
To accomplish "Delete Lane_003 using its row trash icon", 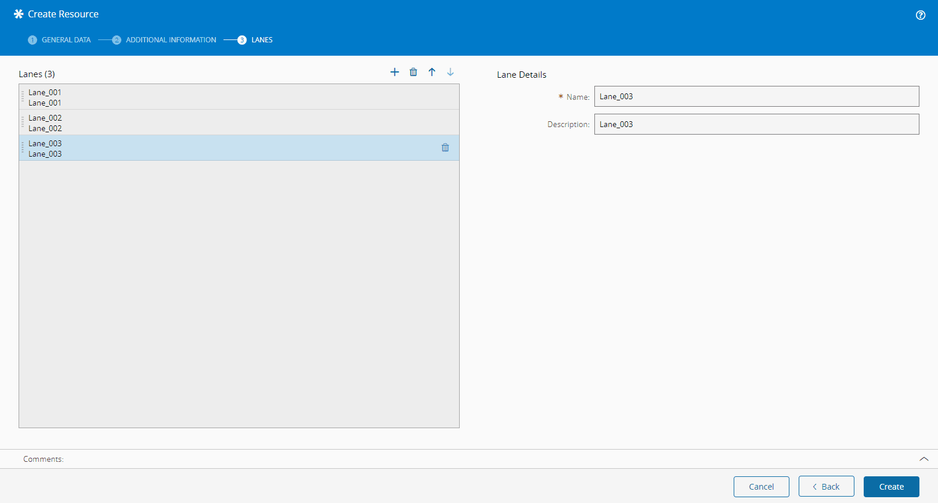I will (445, 147).
